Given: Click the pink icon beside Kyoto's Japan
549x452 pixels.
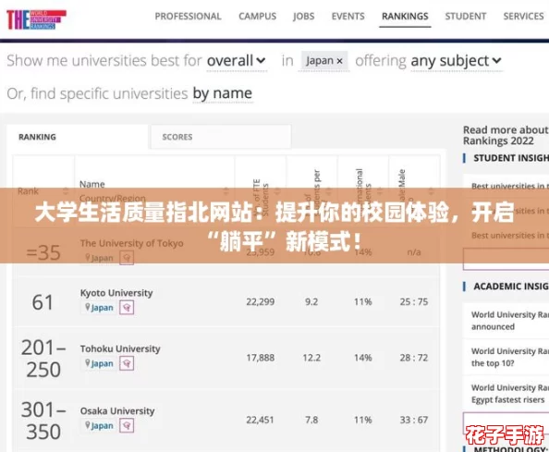Looking at the screenshot, I should point(127,308).
